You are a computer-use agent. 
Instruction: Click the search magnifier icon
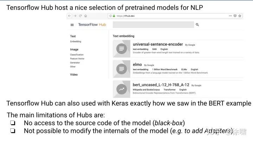pos(197,25)
